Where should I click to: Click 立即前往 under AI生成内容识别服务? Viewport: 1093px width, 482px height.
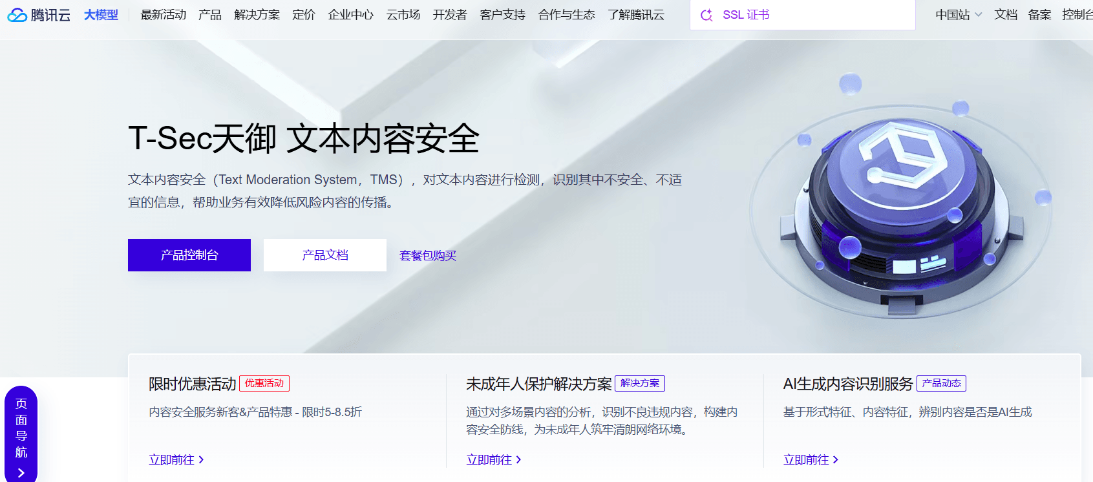(811, 460)
